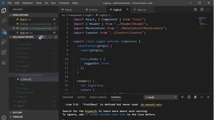Viewport: 214px width, 120px height.
Task: Open the Help menu
Action: [x=75, y=3]
